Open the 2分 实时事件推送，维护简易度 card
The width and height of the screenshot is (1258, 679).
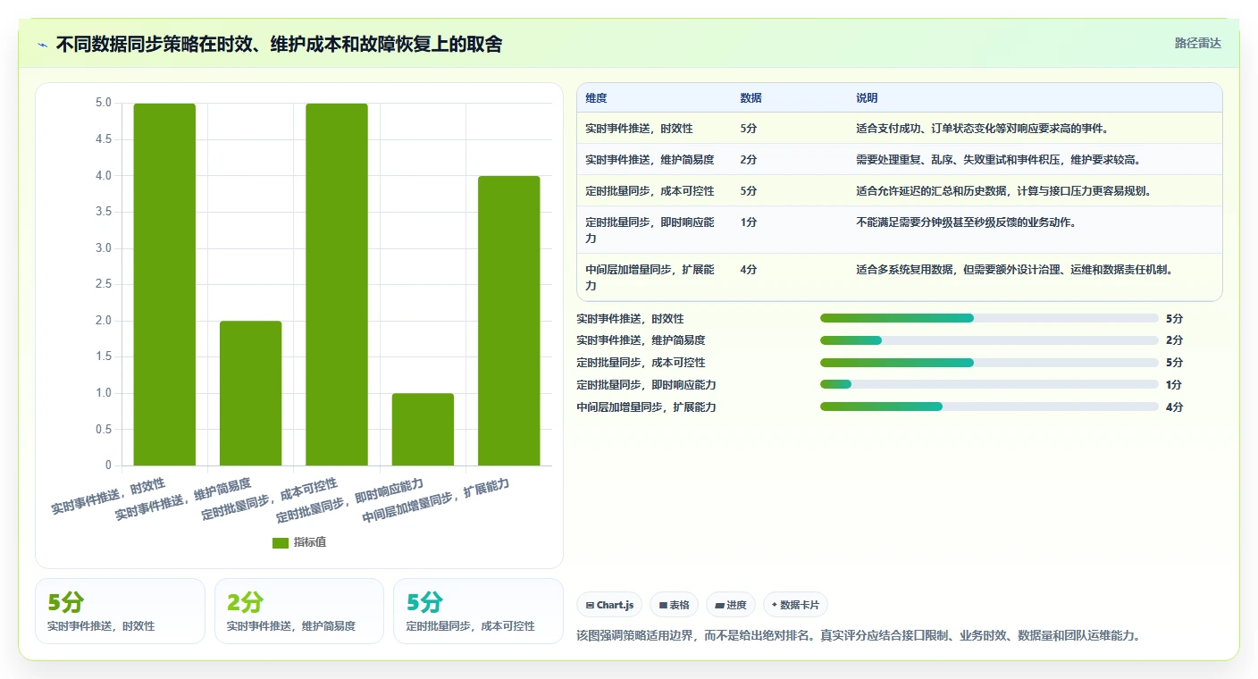coord(299,611)
